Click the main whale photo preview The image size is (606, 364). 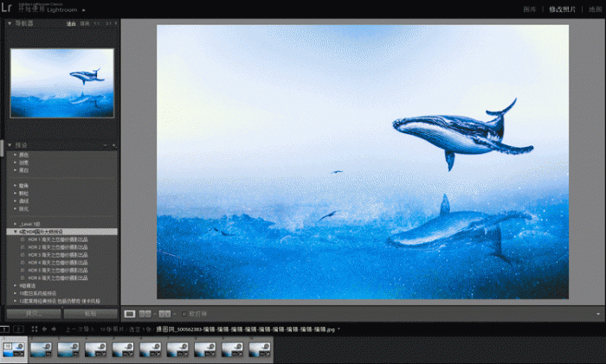[363, 162]
